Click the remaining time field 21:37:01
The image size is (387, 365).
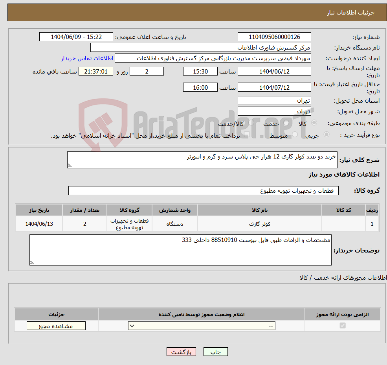(x=96, y=72)
